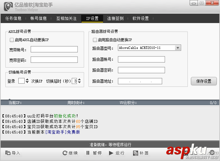Focus the 路由器密码 input field
Screen dimensions: 220x161
pyautogui.click(x=141, y=70)
